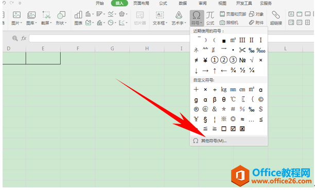Select column F header
This screenshot has height=190, width=315.
pyautogui.click(x=78, y=48)
